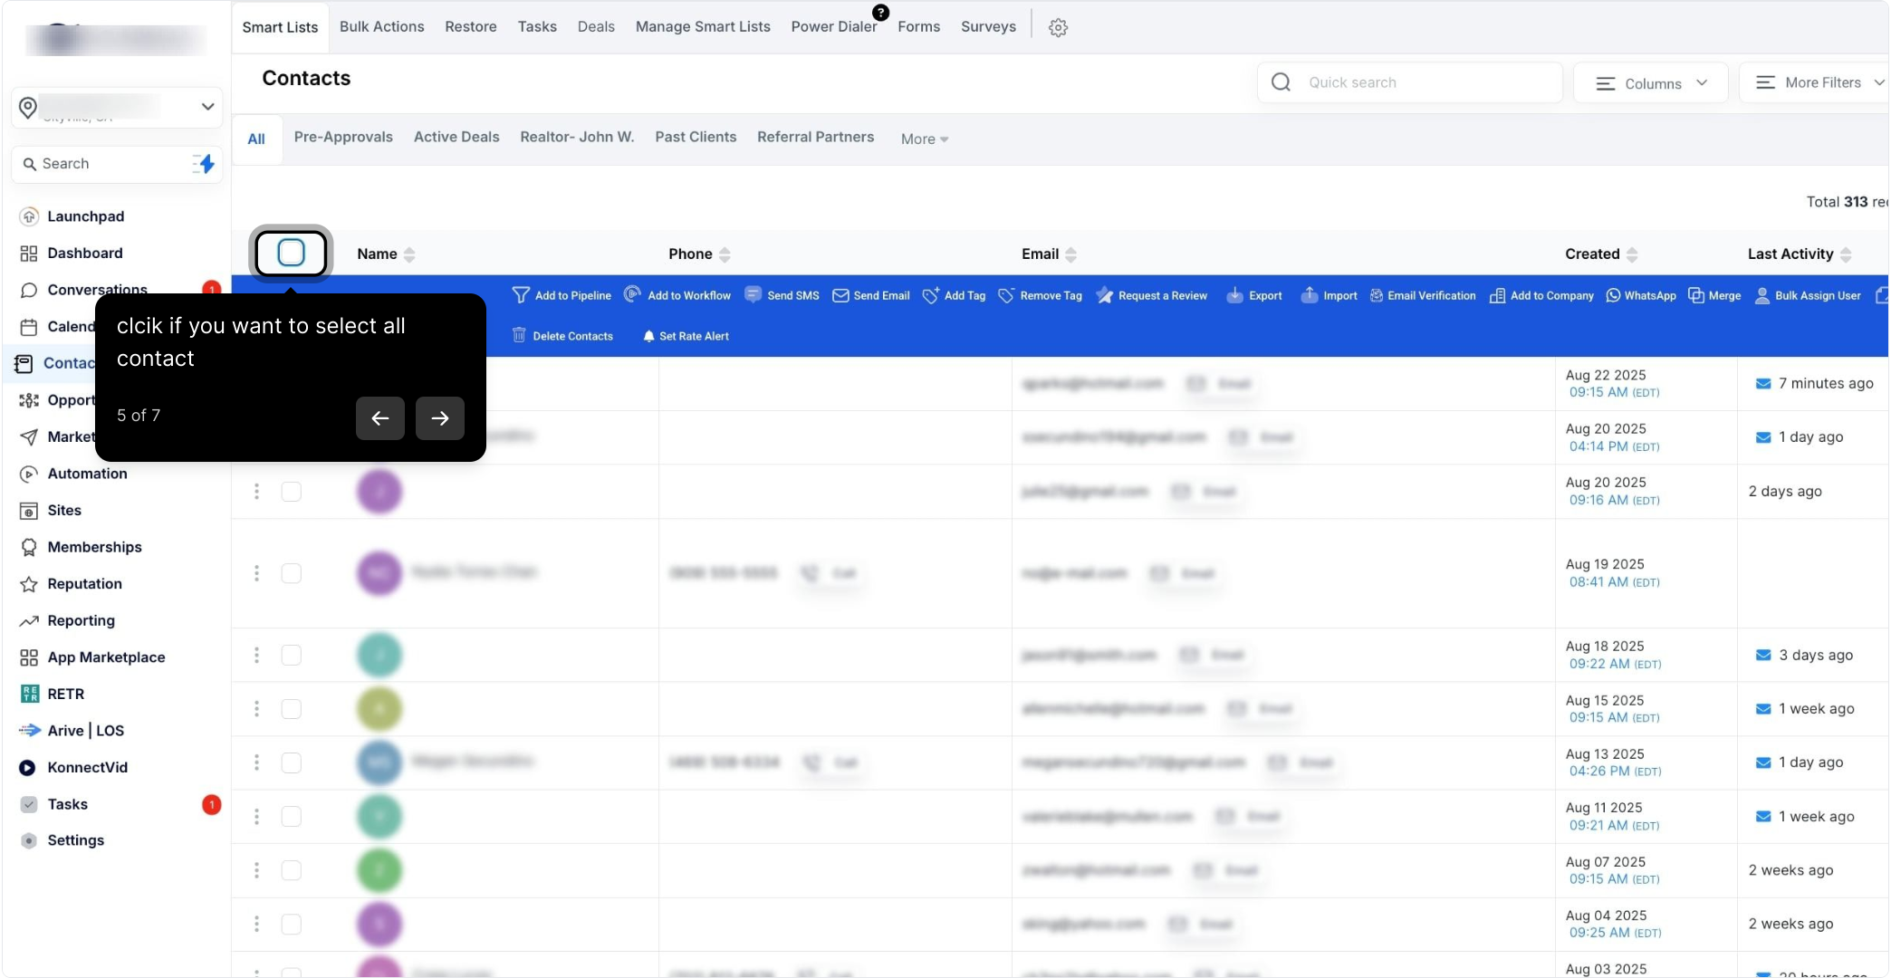
Task: Open the Bulk Actions menu tab
Action: click(x=381, y=26)
